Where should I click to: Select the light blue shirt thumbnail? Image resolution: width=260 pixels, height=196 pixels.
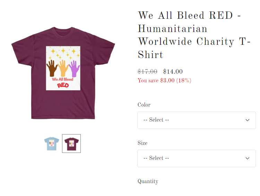coord(52,144)
